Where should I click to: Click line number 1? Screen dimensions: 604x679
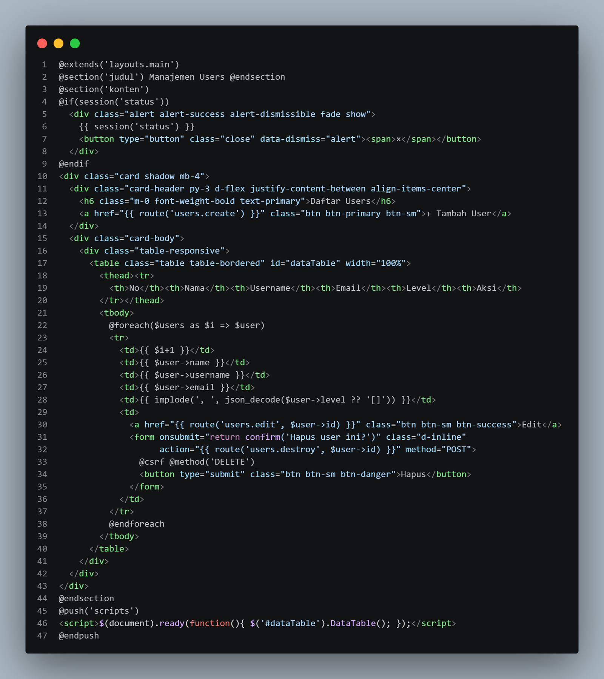(45, 65)
